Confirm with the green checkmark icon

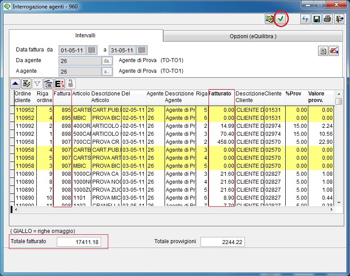coord(281,19)
